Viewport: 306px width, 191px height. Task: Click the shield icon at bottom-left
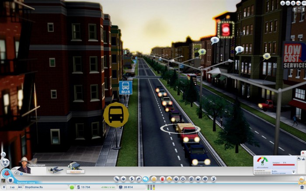point(10,181)
